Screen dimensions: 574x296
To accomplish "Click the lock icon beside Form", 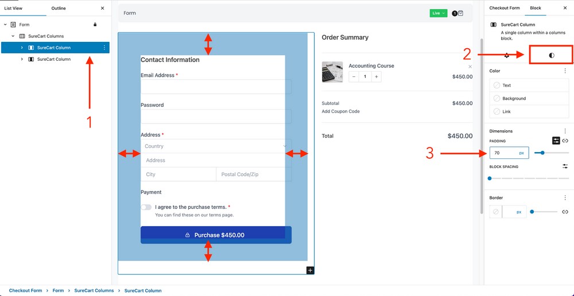I will tap(95, 25).
